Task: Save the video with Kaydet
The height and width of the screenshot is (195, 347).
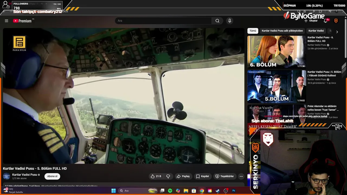Action: (x=203, y=176)
